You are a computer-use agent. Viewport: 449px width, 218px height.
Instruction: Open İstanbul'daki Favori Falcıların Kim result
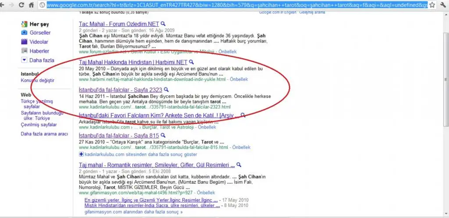pyautogui.click(x=158, y=115)
